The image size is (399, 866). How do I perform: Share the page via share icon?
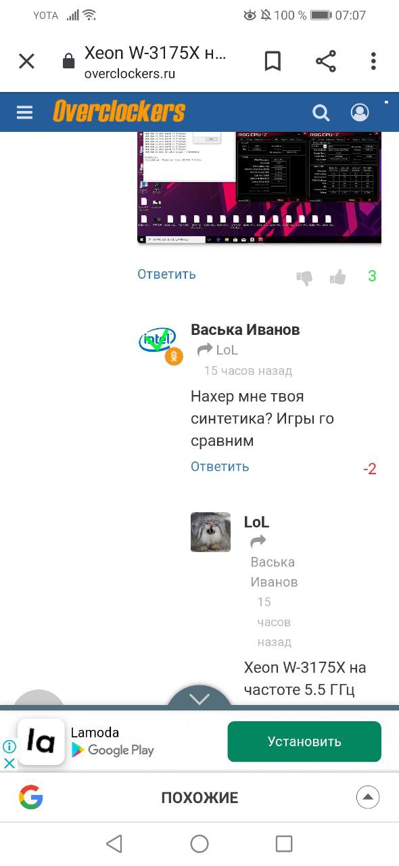(x=326, y=62)
